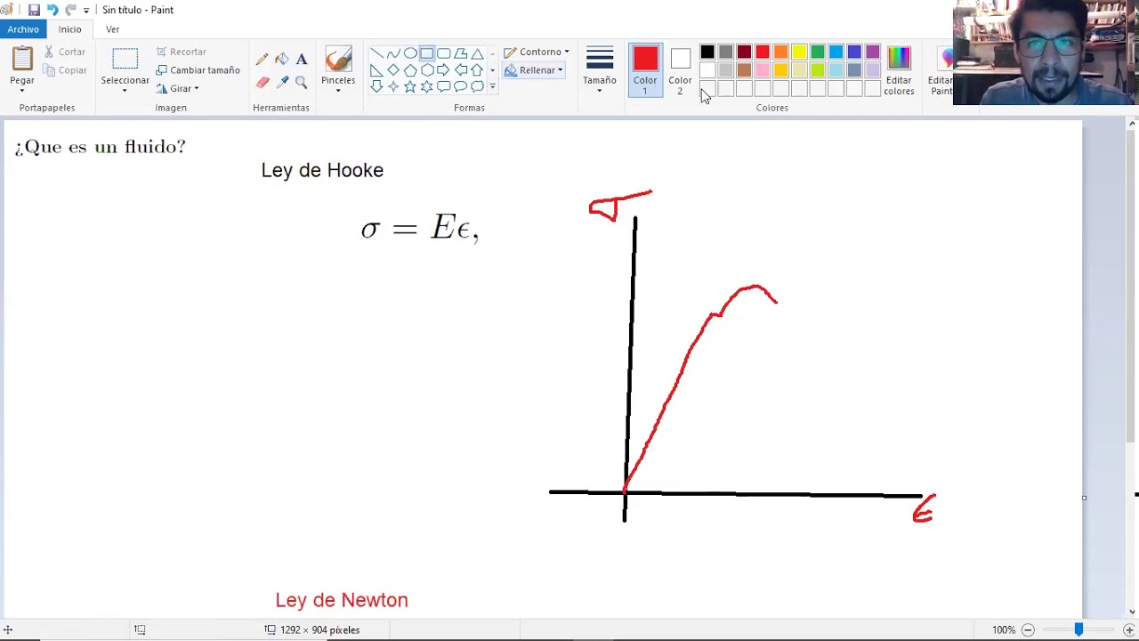Select the Fill with color bucket tool
This screenshot has height=641, width=1139.
tap(282, 60)
